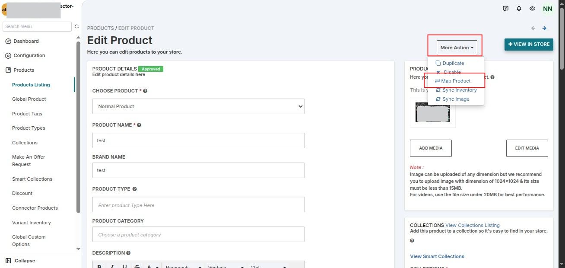Open Connector Products in sidebar

(35, 208)
